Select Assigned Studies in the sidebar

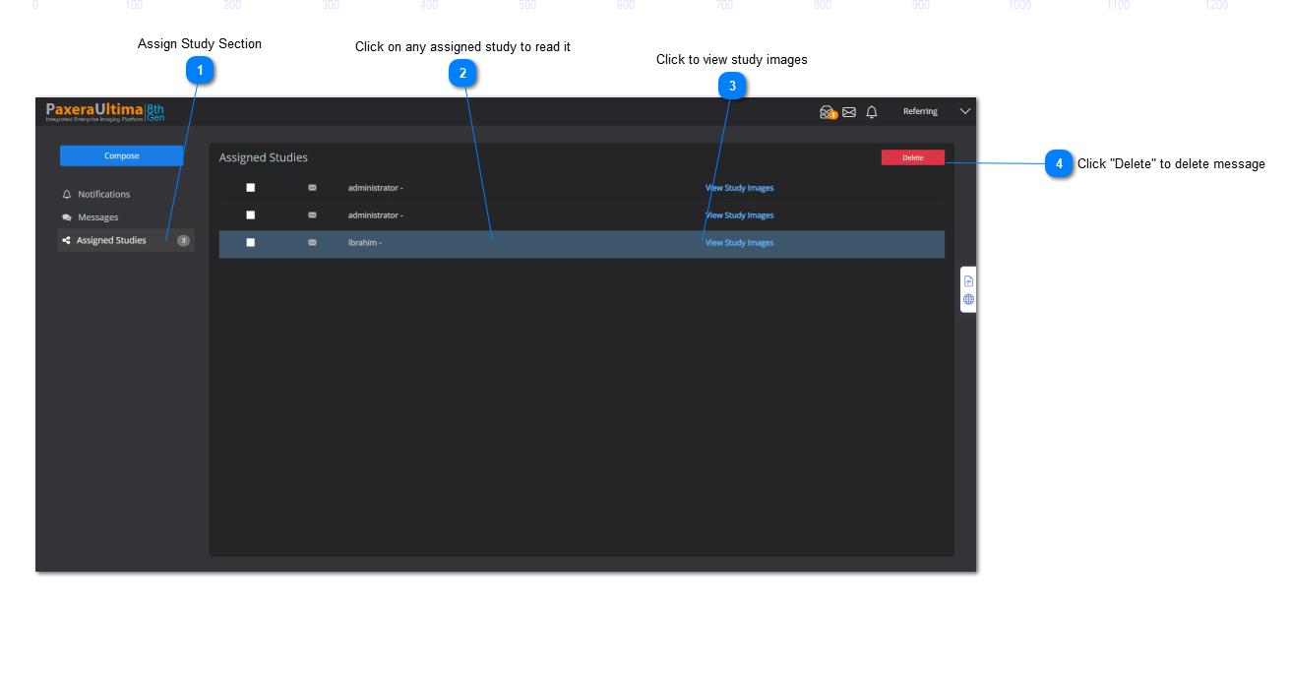[111, 241]
